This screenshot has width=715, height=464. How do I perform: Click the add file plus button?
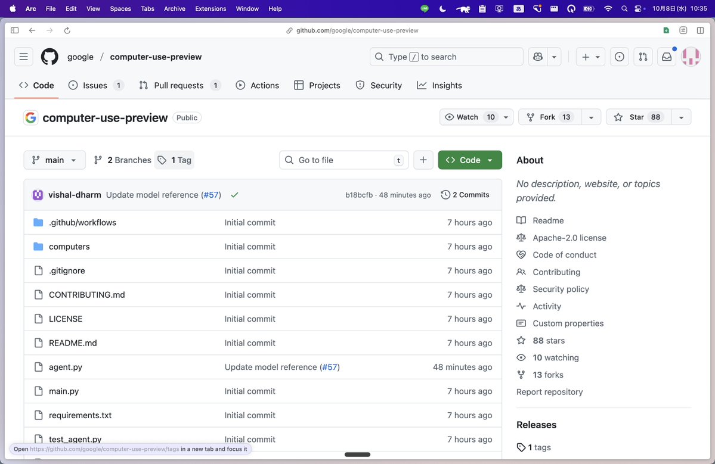click(x=423, y=160)
